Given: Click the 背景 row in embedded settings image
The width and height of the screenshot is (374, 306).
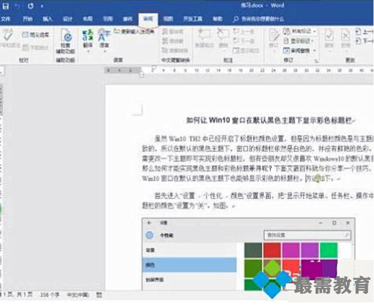Looking at the screenshot, I should click(x=189, y=250).
